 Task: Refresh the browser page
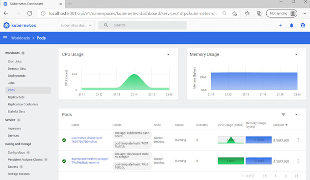30,13
